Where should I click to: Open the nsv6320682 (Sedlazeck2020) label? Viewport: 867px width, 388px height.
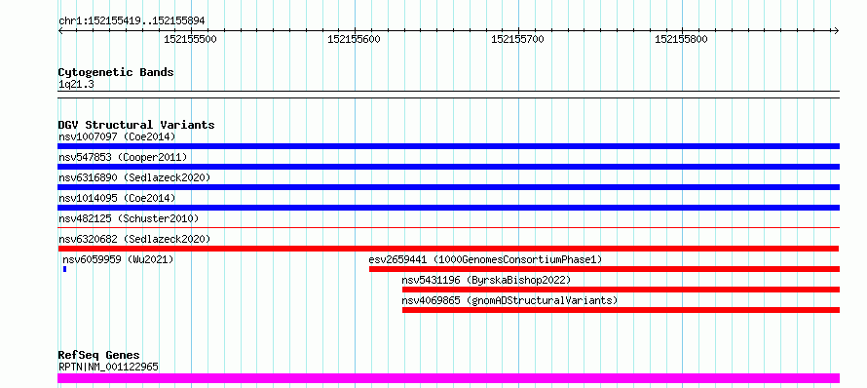134,239
